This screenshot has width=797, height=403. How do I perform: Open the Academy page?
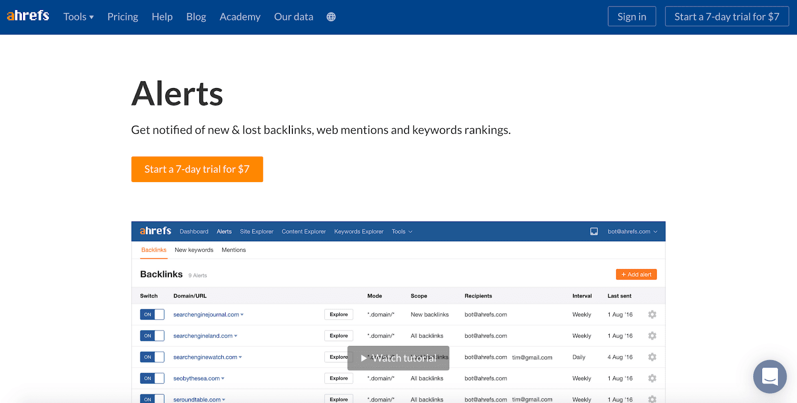click(x=240, y=17)
